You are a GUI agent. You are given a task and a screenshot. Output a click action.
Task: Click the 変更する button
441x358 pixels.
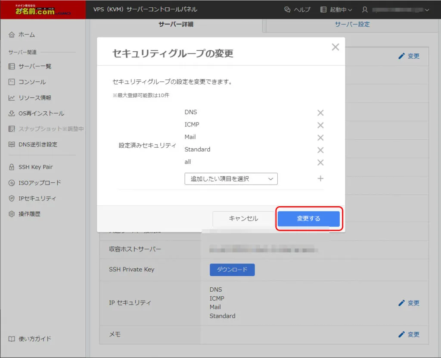308,219
